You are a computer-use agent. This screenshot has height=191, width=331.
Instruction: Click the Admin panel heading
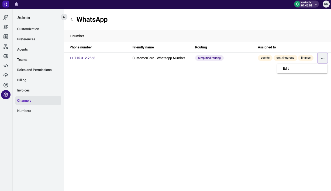coord(24,18)
